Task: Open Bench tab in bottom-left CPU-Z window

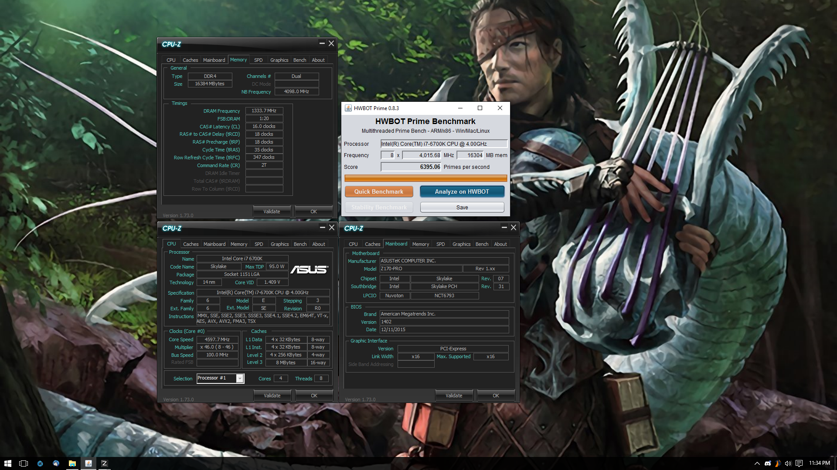Action: 300,244
